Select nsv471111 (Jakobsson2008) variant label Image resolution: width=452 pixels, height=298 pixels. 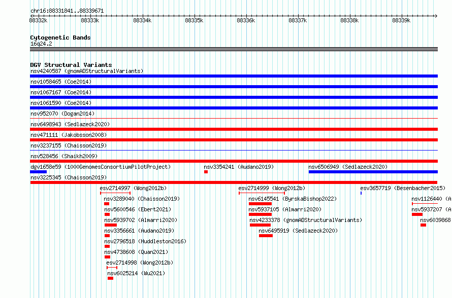click(69, 135)
